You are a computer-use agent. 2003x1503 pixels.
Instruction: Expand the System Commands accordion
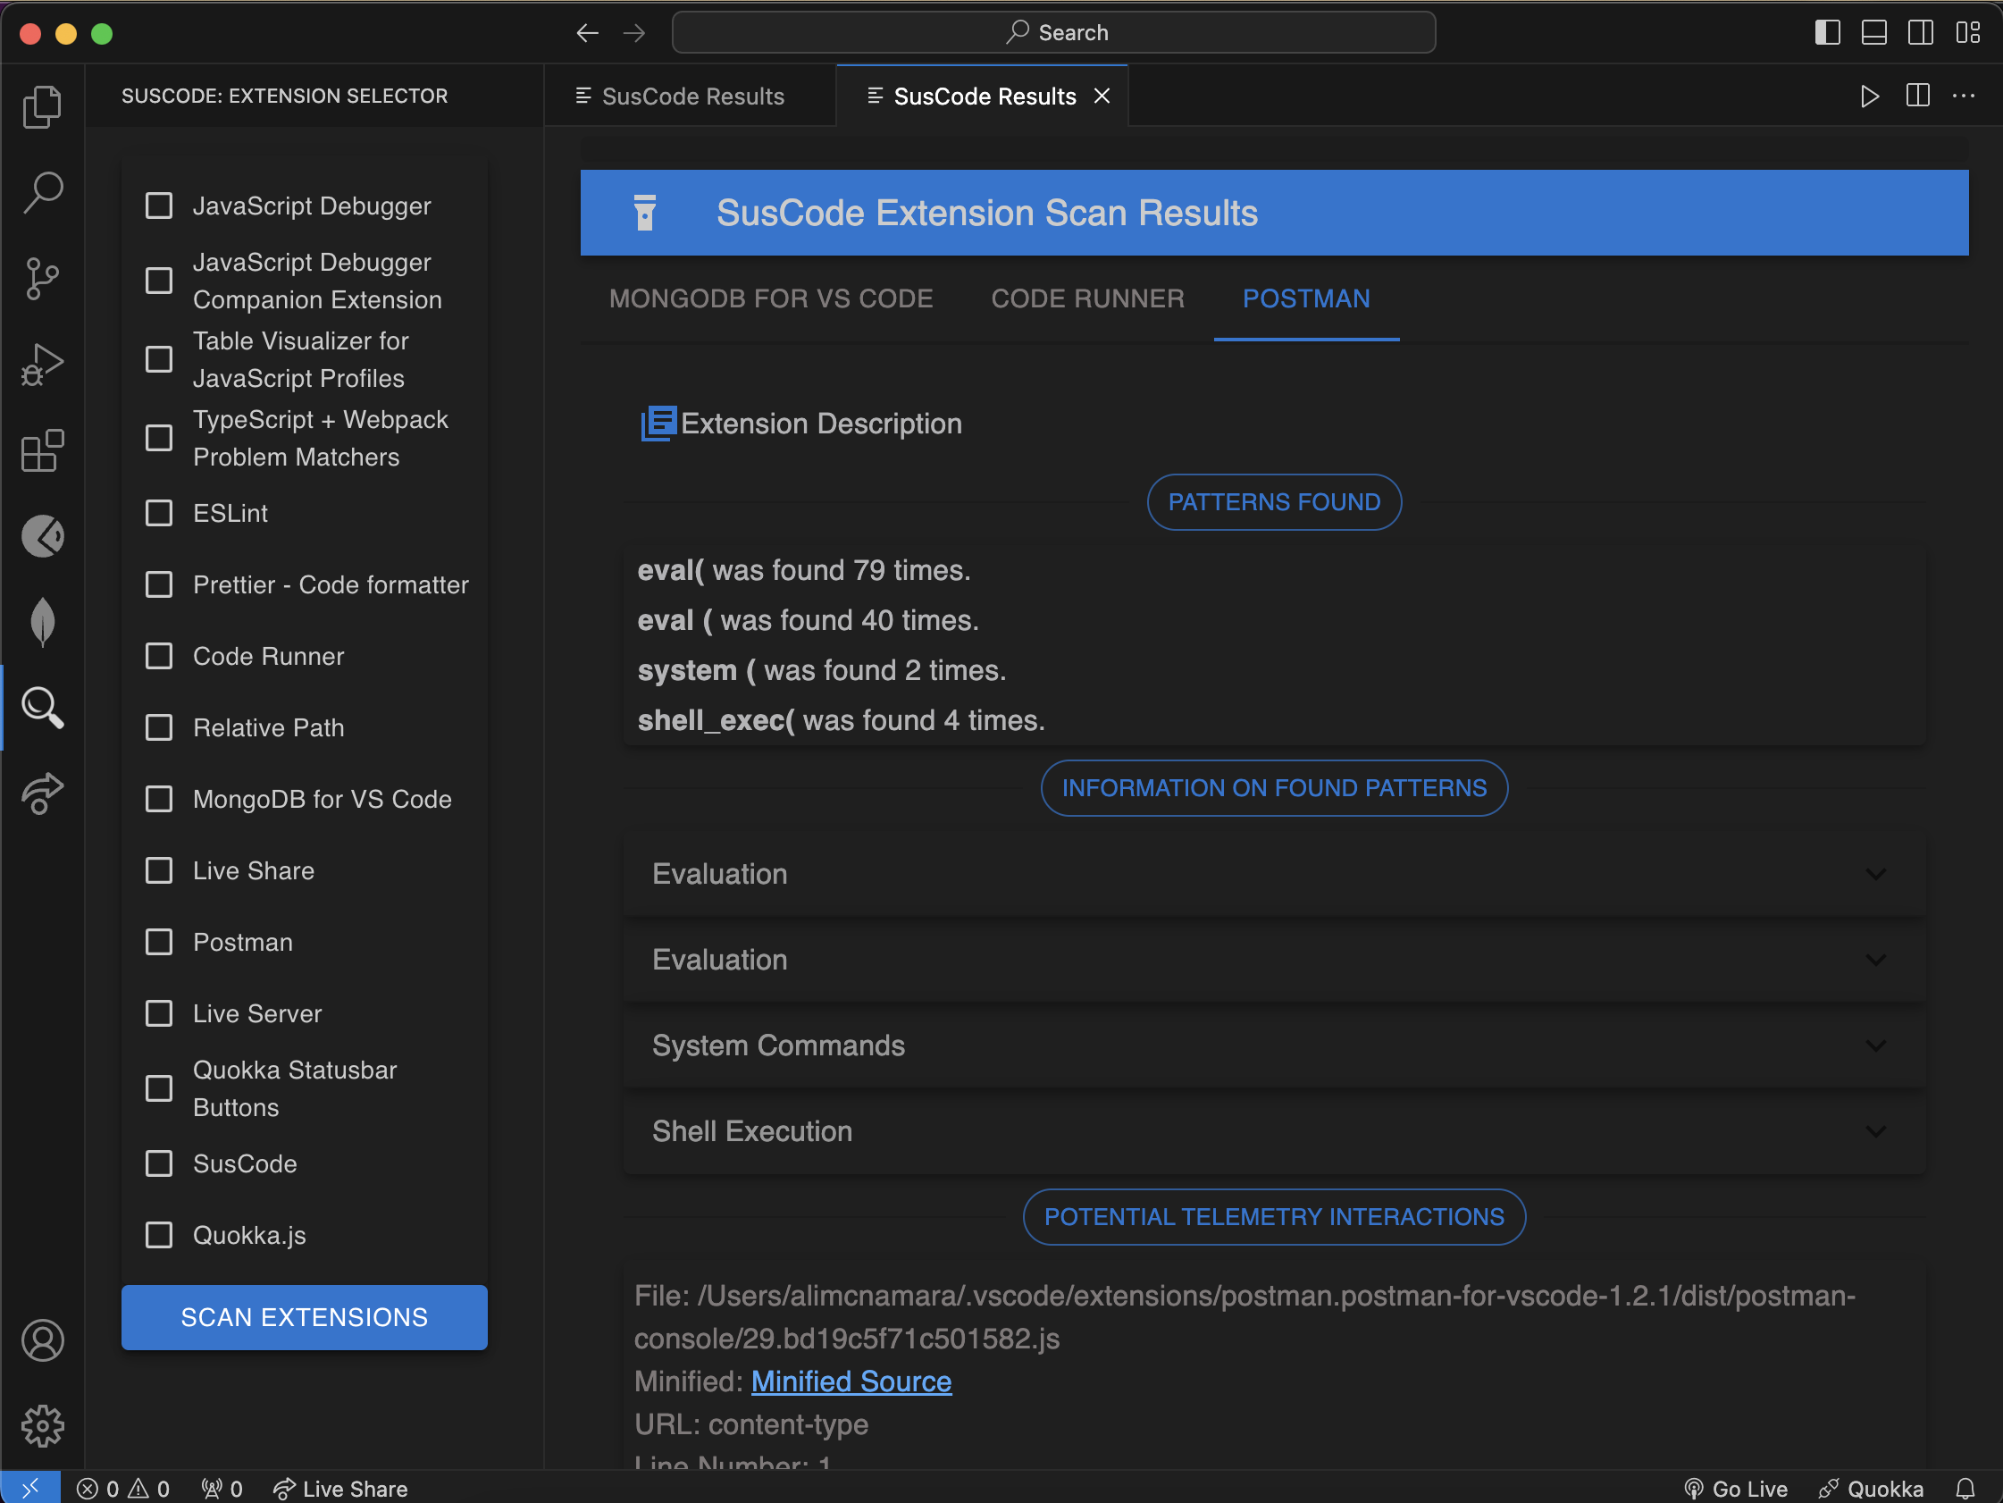1274,1045
